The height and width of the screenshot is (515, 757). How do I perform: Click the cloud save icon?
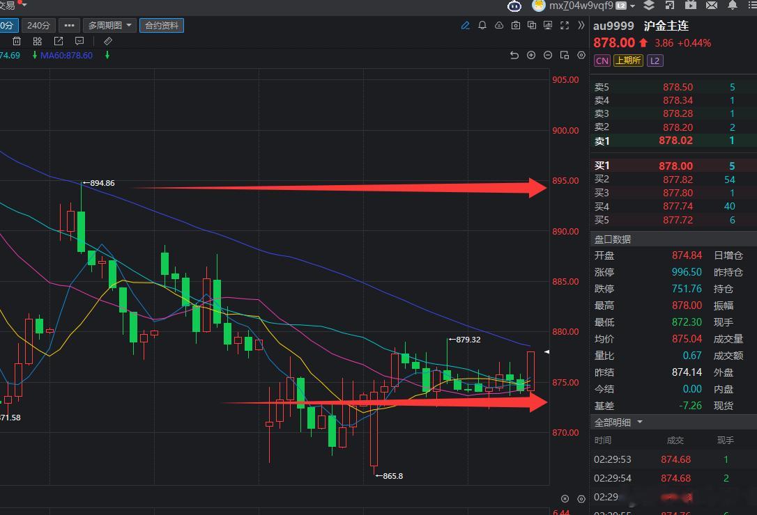coord(499,26)
